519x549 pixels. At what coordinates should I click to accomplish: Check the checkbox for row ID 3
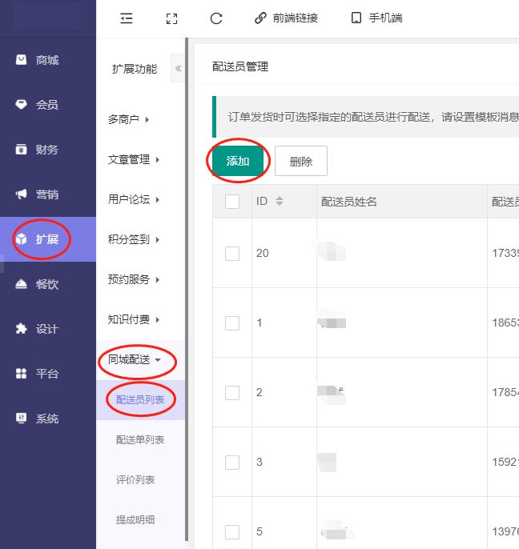[x=232, y=462]
